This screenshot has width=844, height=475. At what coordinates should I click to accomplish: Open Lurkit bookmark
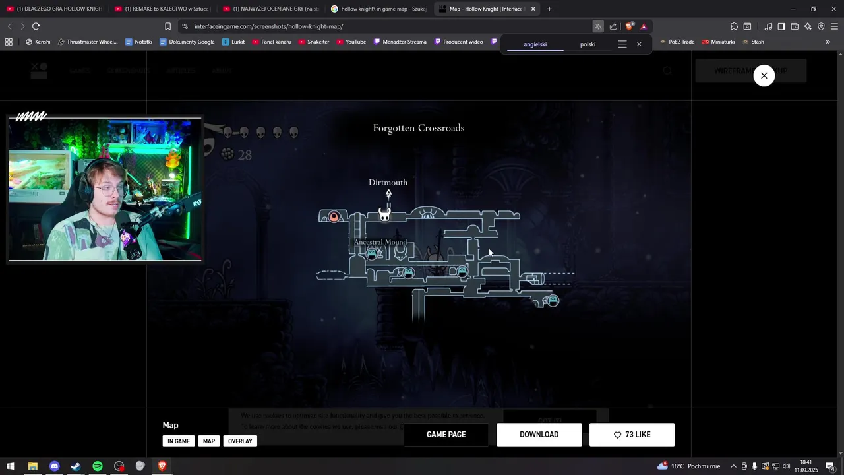233,42
